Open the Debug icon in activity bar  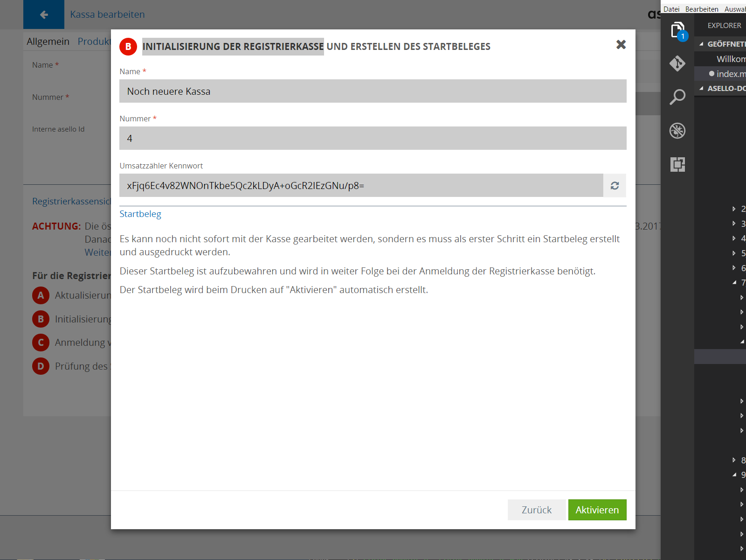point(677,131)
